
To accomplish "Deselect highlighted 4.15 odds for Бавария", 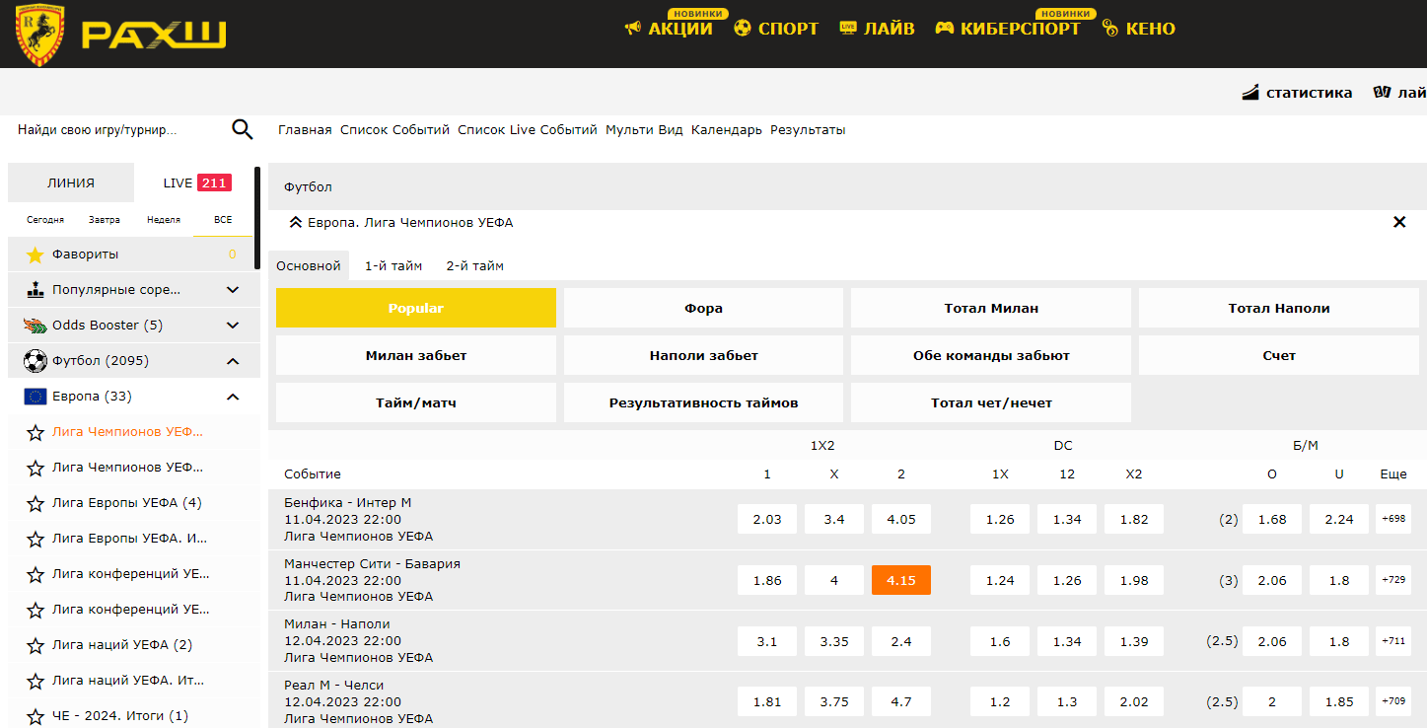I will [901, 580].
